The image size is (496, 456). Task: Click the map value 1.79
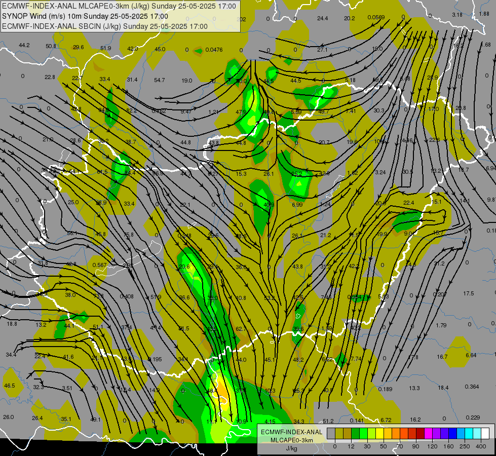[441, 325]
